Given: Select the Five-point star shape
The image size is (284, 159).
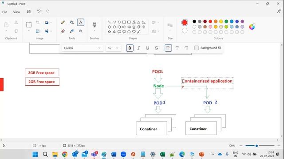Looking at the screenshot, I should [x=110, y=32].
